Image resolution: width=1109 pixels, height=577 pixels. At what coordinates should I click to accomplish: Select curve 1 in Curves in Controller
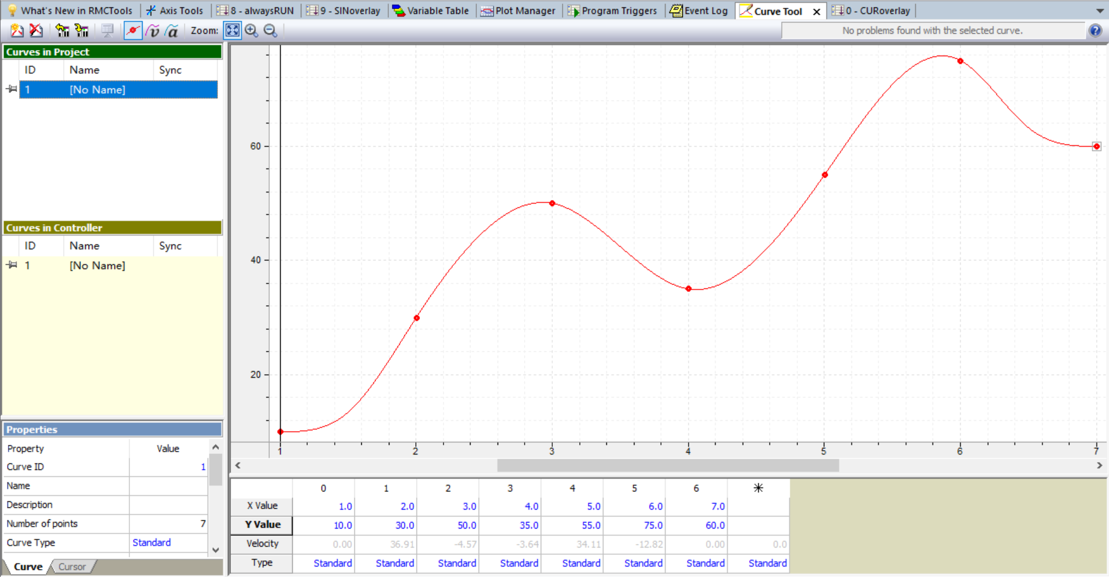(118, 266)
